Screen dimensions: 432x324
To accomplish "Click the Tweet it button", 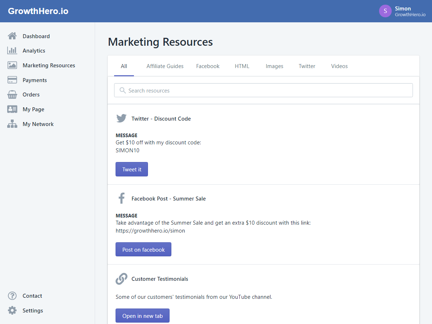I will [x=132, y=169].
